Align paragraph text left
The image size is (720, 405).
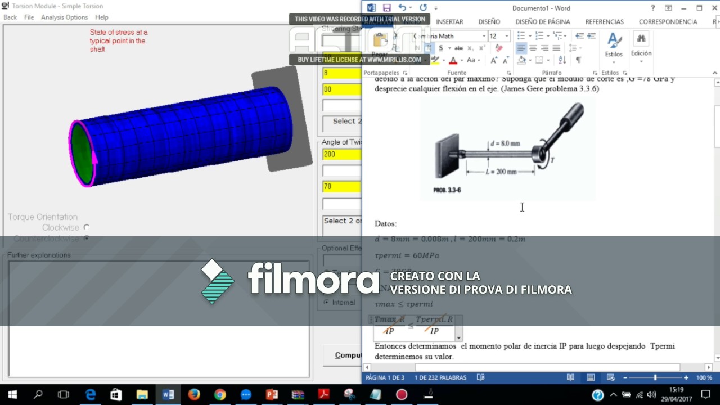click(521, 48)
